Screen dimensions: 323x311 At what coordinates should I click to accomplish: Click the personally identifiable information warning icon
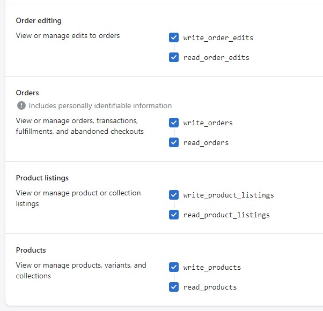[21, 105]
